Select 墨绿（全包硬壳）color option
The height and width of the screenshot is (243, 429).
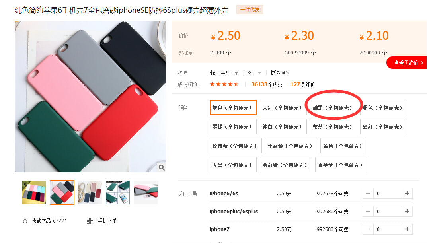click(x=233, y=126)
